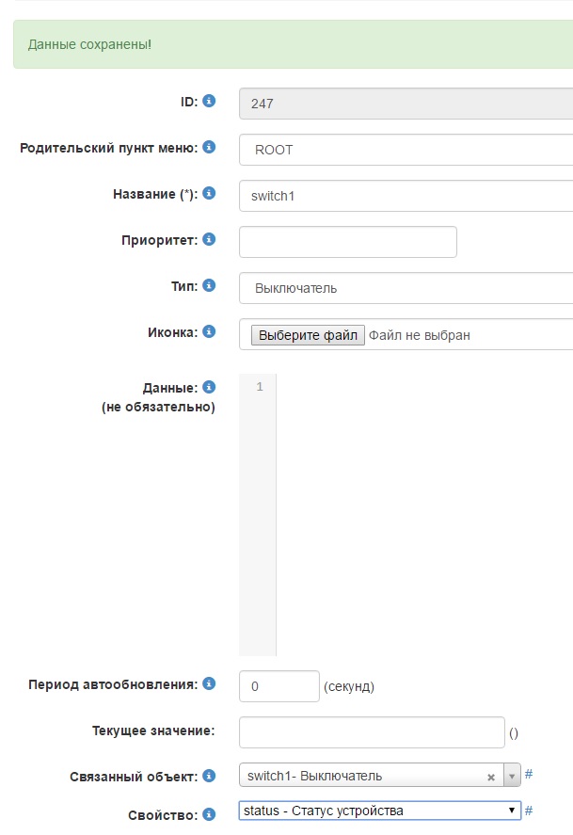Click the # link beside Связанный объект
Image resolution: width=573 pixels, height=835 pixels.
(x=529, y=775)
